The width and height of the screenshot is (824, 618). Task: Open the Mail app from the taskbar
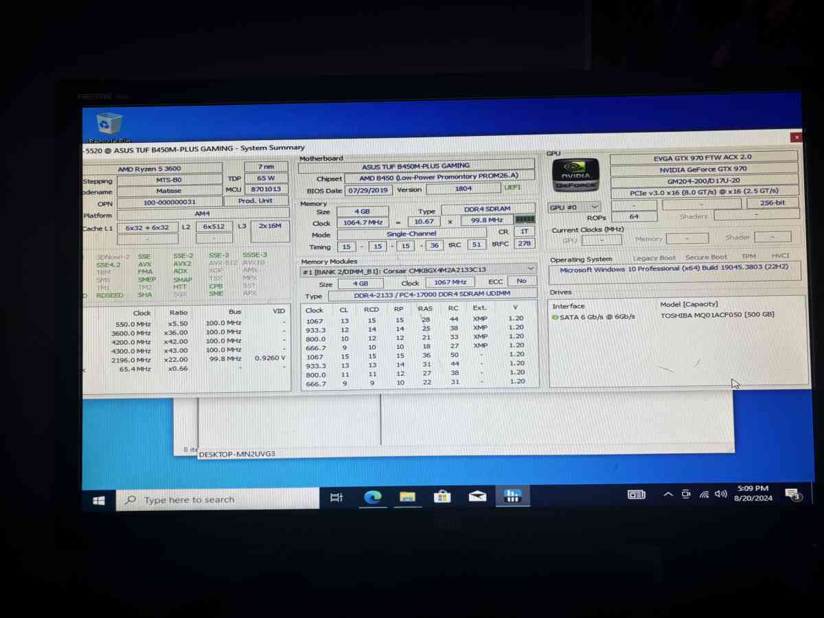point(477,496)
